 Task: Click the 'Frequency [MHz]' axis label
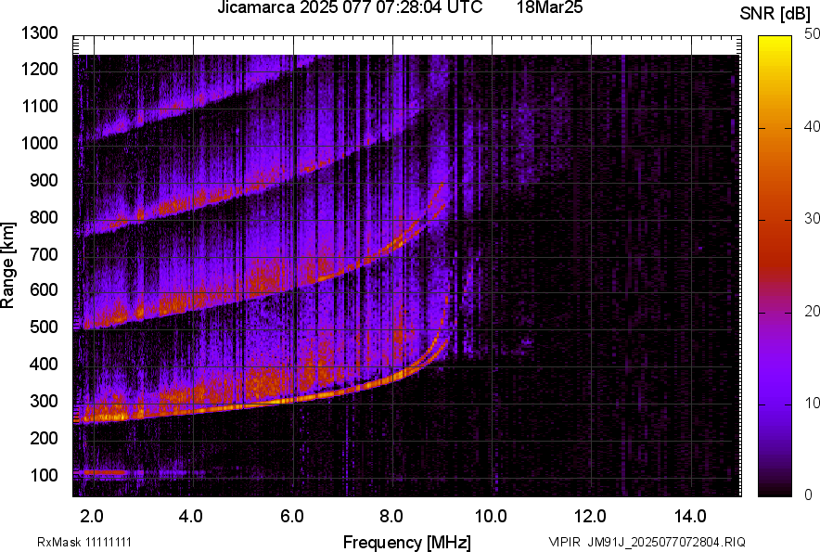(x=406, y=542)
